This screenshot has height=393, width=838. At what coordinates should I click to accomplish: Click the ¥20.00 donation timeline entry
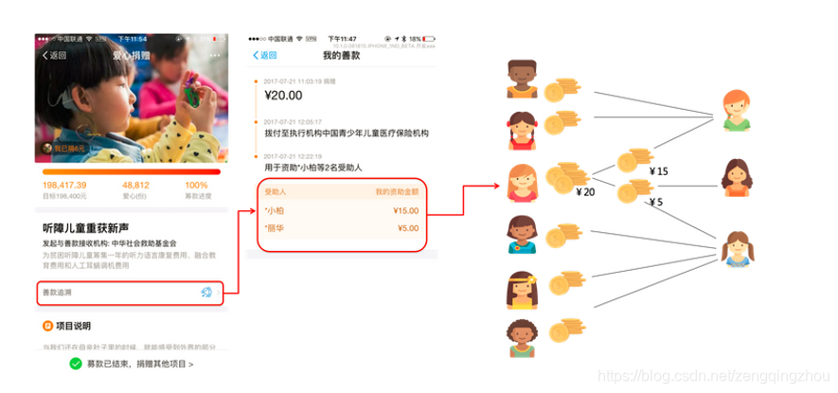point(283,96)
